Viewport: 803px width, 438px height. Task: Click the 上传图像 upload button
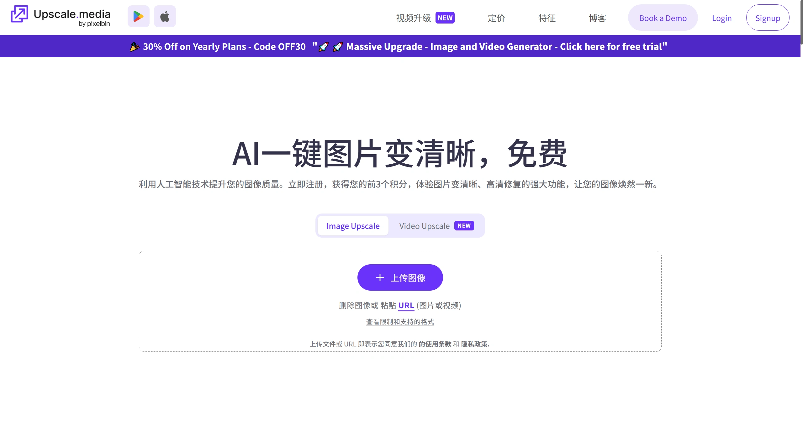(x=400, y=277)
